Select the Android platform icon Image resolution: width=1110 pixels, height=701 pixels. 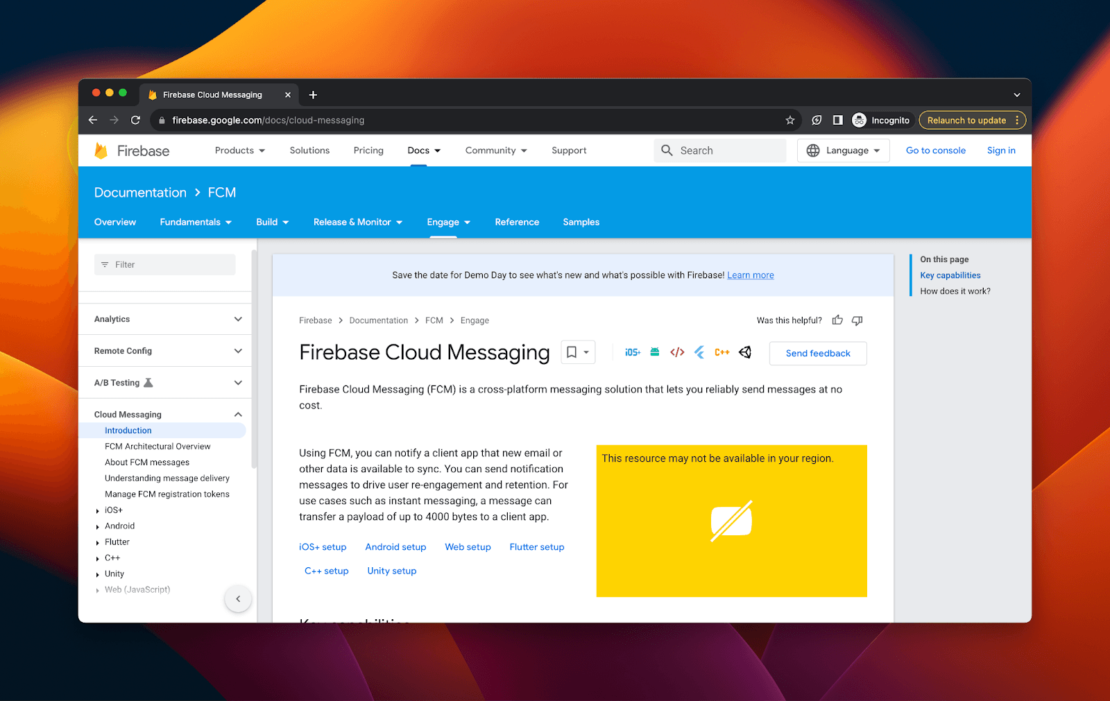pos(655,352)
